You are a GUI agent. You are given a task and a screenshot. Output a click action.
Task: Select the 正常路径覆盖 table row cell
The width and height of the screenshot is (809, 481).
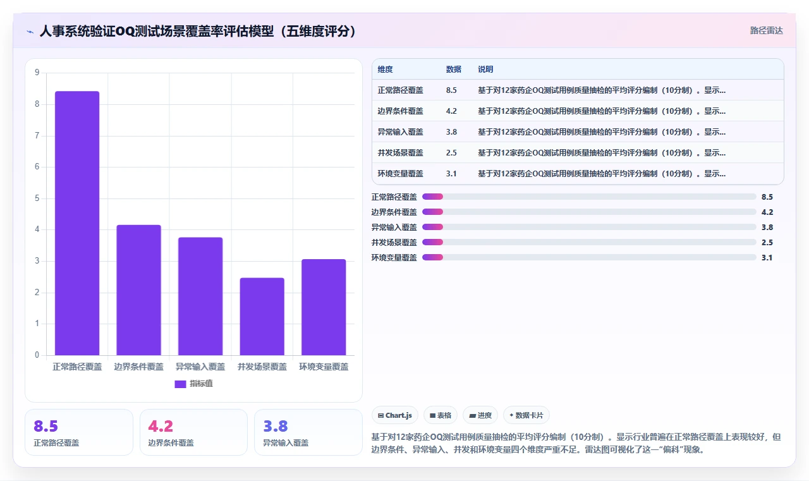pos(401,90)
